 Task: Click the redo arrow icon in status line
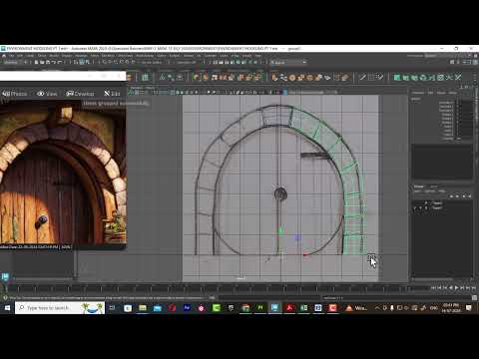pos(60,62)
